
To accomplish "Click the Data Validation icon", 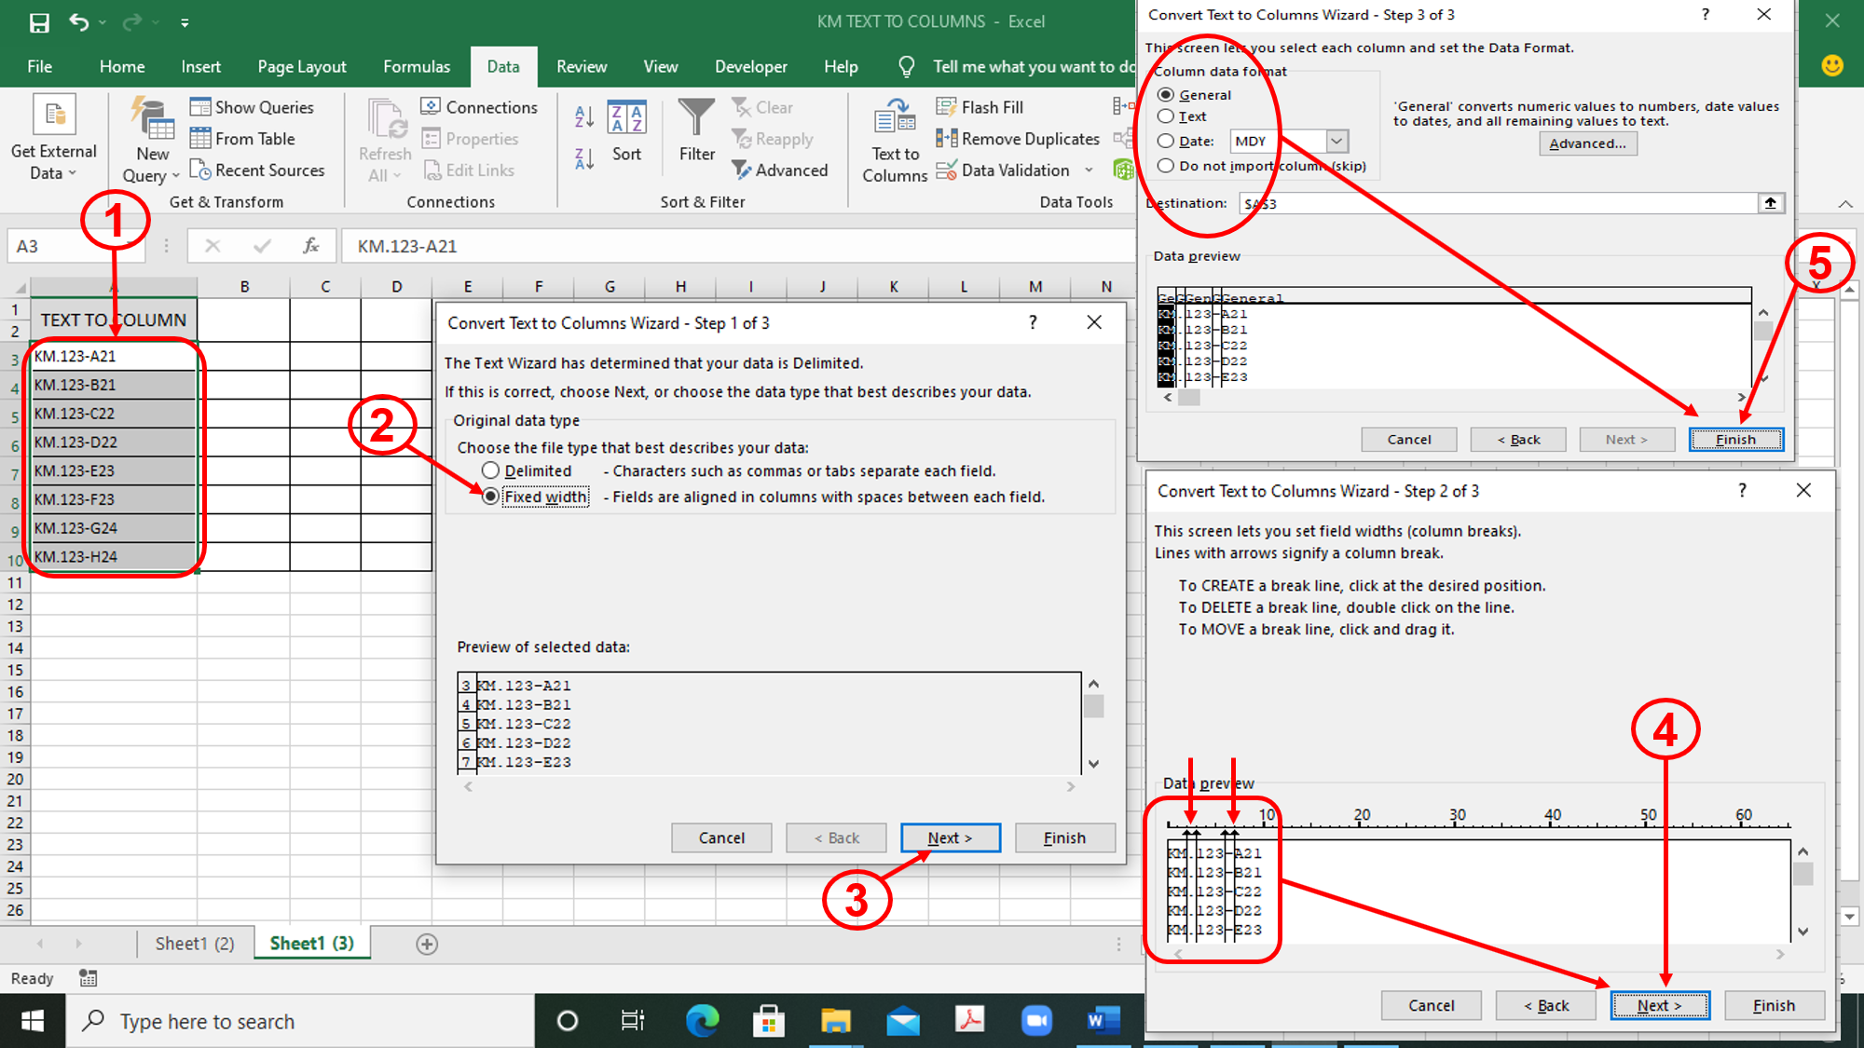I will pos(947,170).
